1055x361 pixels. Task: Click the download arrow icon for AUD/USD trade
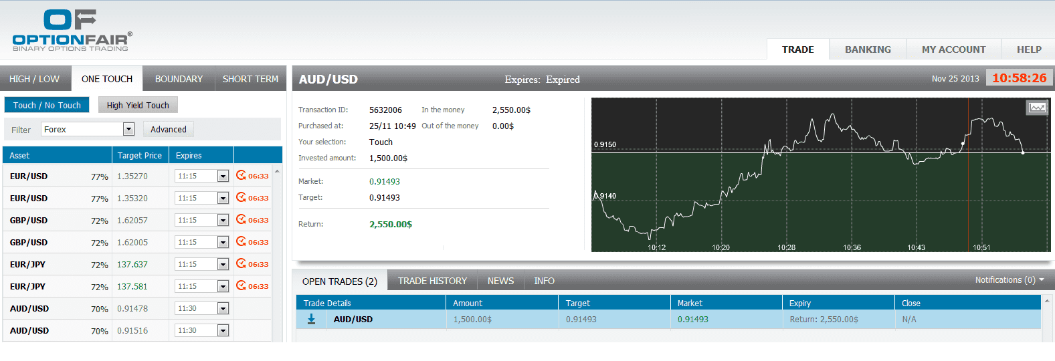(311, 320)
